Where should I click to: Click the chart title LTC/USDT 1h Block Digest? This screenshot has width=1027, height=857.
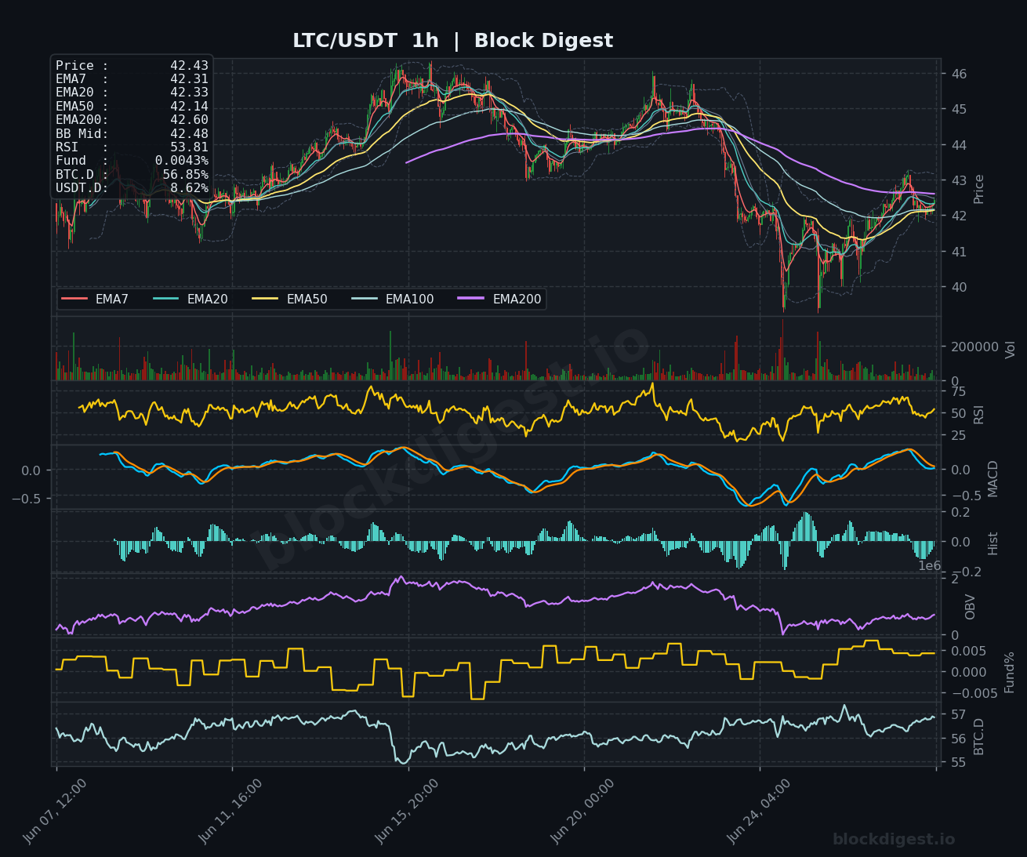[x=452, y=41]
